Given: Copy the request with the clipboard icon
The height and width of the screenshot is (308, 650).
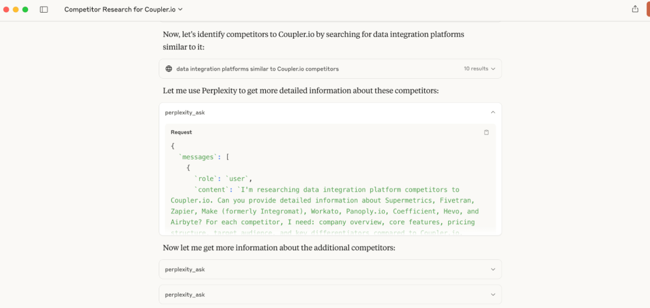Looking at the screenshot, I should 487,132.
